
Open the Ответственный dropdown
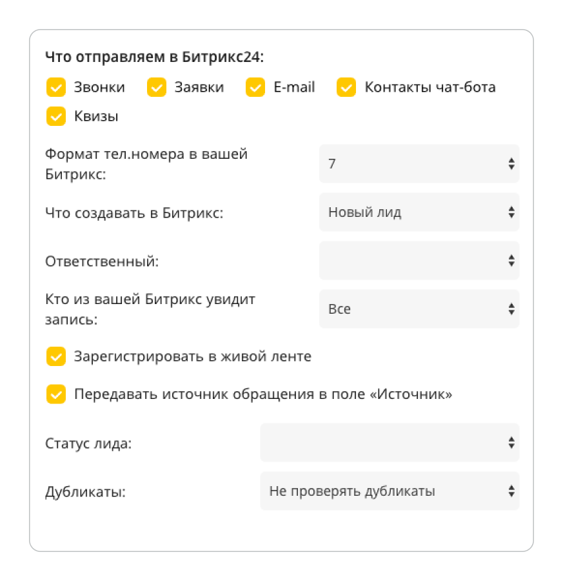click(419, 261)
